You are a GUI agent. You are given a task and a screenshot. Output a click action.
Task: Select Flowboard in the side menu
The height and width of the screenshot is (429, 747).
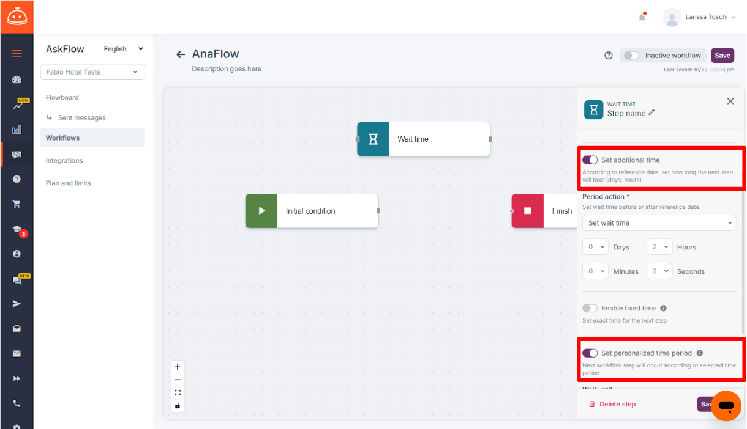click(62, 97)
